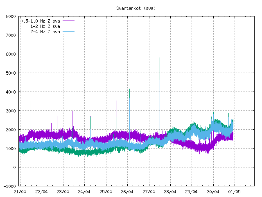Screen dimensions: 262x197
Task: Click the x-axis date 25/04
Action: [106, 192]
